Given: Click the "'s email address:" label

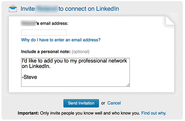Looking at the screenshot, I should coord(52,23).
